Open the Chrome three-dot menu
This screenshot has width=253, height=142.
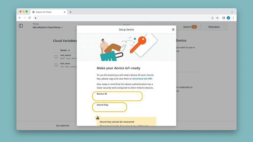pos(233,18)
